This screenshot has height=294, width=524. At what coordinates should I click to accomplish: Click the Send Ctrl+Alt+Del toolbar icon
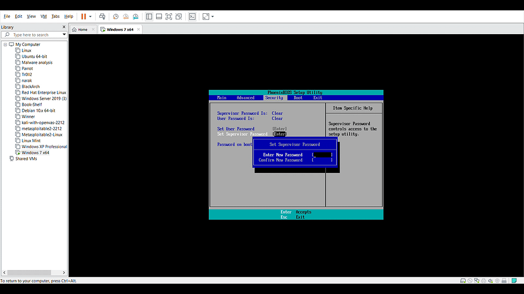[x=102, y=16]
